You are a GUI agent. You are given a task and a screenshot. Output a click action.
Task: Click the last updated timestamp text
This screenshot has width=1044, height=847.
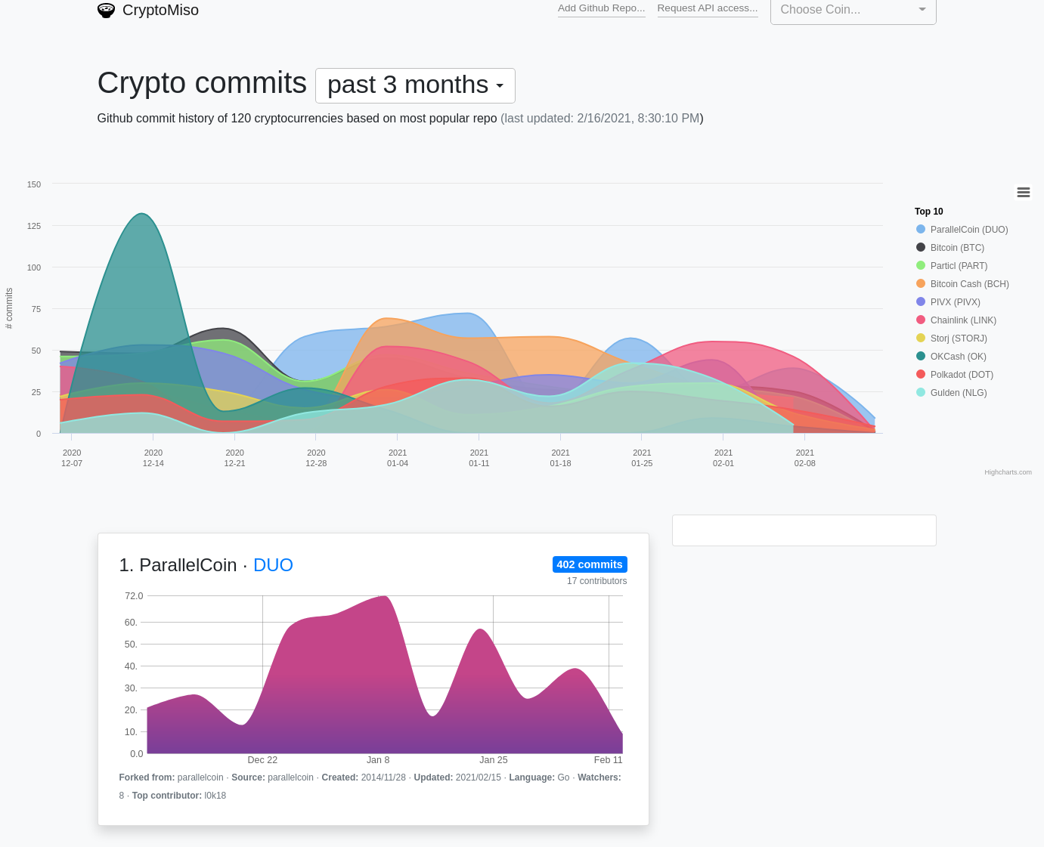[602, 119]
